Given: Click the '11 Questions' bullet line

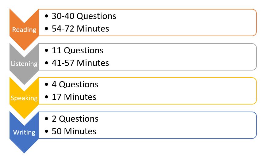Looking at the screenshot, I should pos(74,51).
